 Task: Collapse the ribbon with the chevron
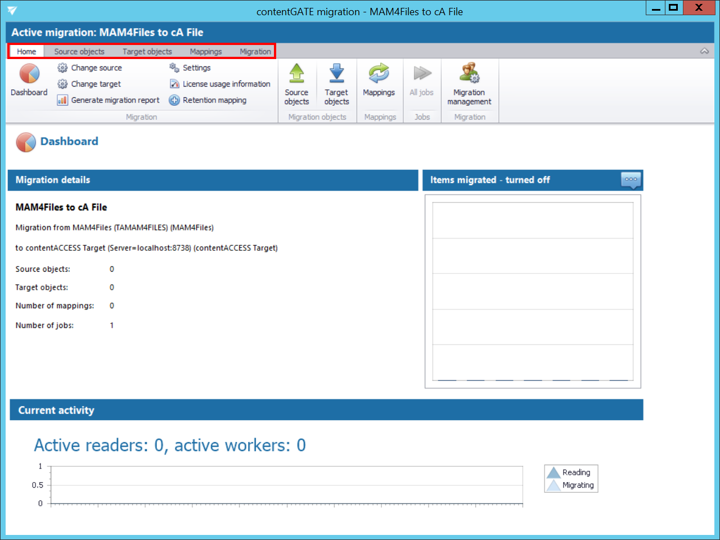tap(704, 51)
